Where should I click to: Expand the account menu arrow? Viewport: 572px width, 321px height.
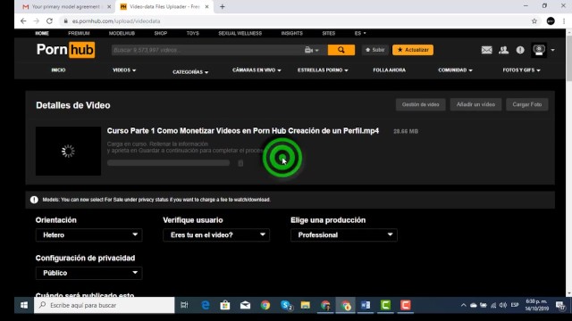[x=553, y=50]
